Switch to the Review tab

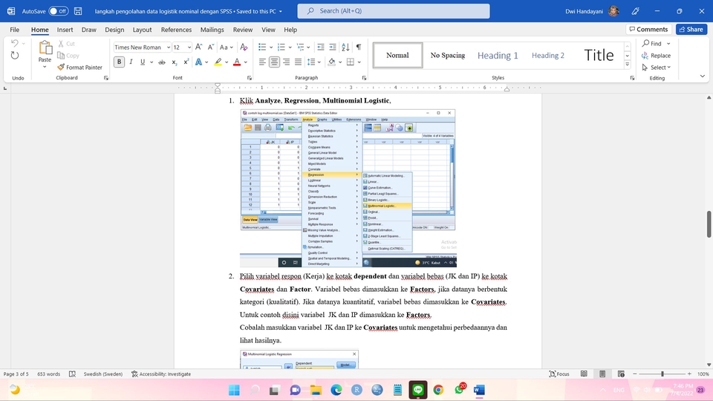[243, 30]
